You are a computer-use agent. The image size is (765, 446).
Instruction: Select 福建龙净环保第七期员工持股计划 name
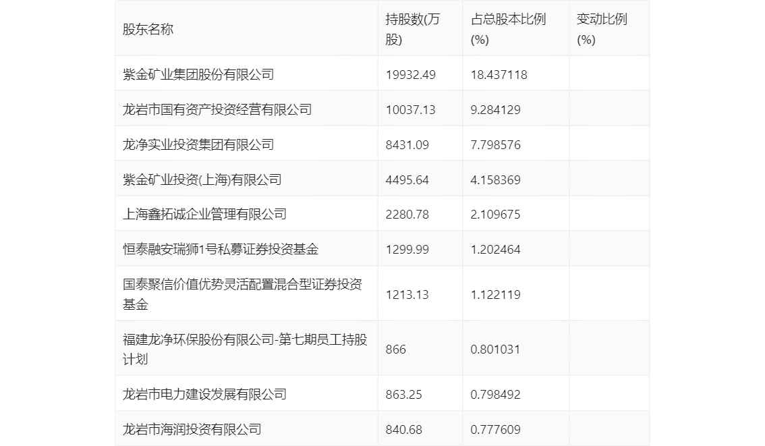pyautogui.click(x=245, y=350)
